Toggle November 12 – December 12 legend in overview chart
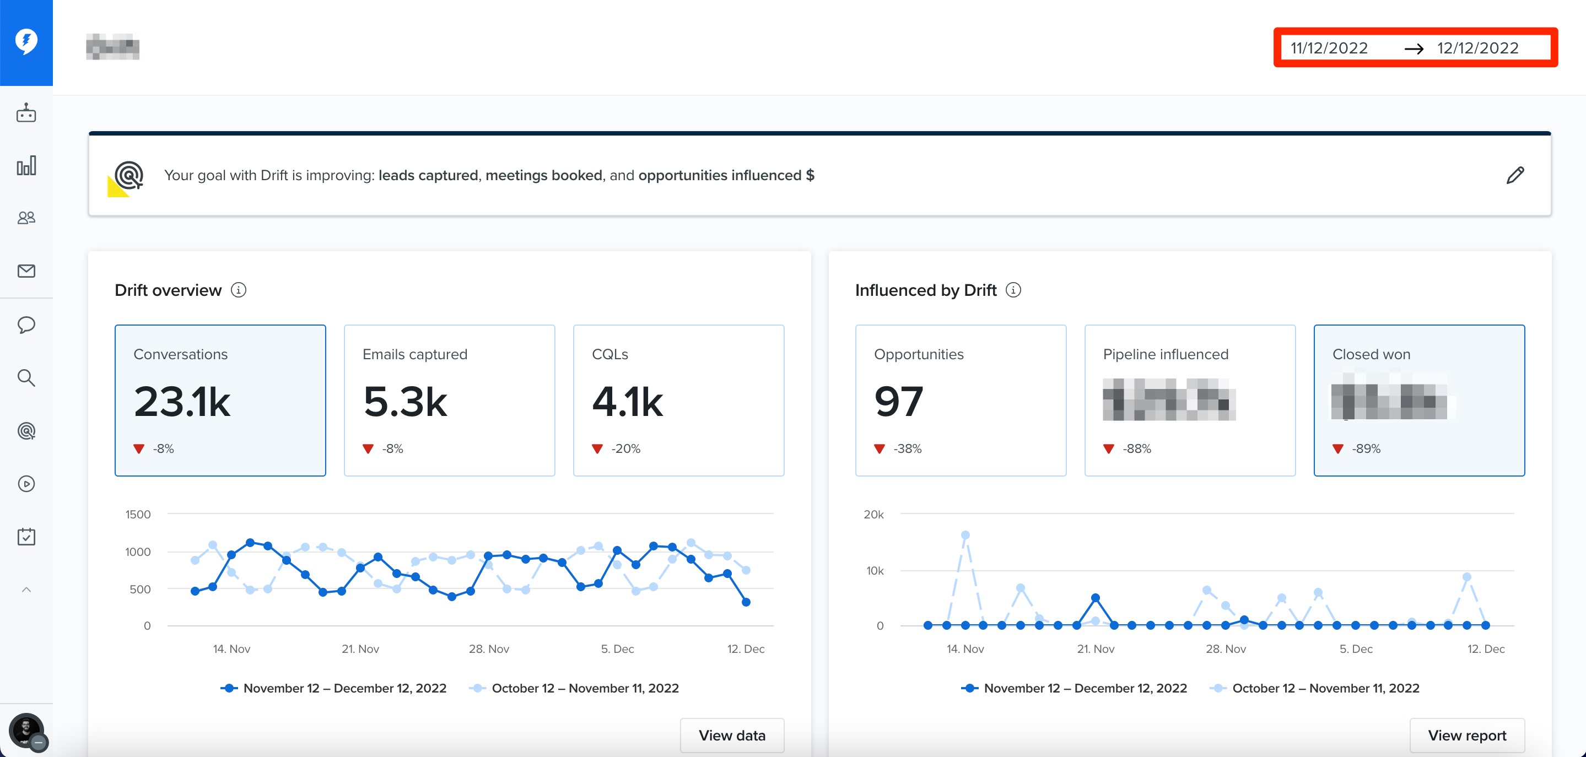The width and height of the screenshot is (1586, 757). coord(333,688)
